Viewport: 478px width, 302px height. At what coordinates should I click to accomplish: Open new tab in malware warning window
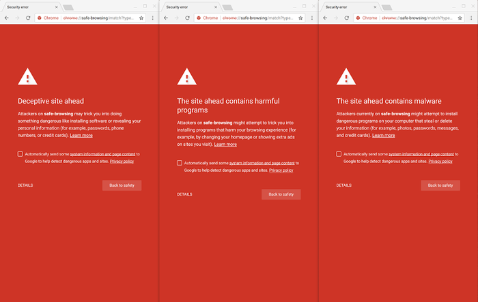387,7
